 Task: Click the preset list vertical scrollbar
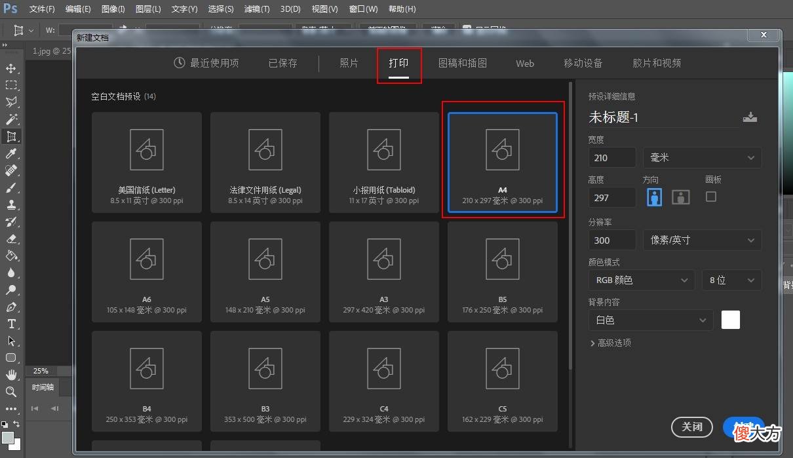click(x=571, y=225)
